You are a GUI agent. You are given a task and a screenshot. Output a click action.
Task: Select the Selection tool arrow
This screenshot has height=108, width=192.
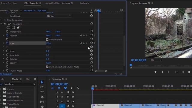(42, 82)
